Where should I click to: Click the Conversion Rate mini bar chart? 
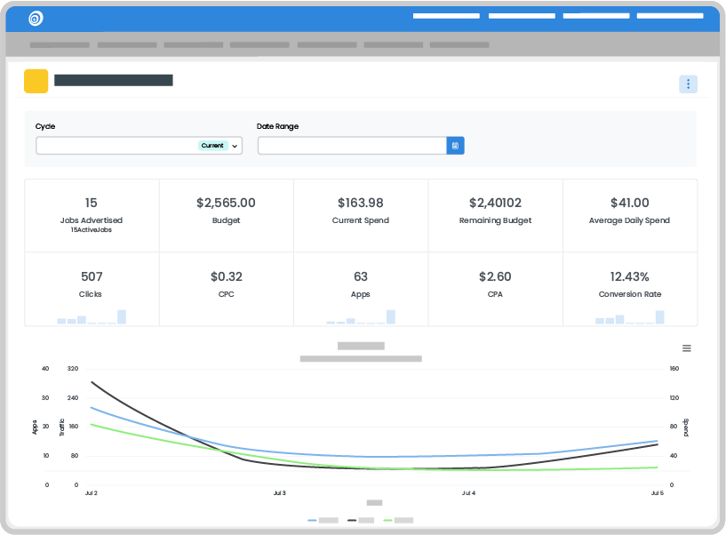pos(630,317)
